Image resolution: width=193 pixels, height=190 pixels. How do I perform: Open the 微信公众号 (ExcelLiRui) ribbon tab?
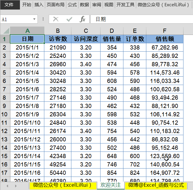point(163,5)
